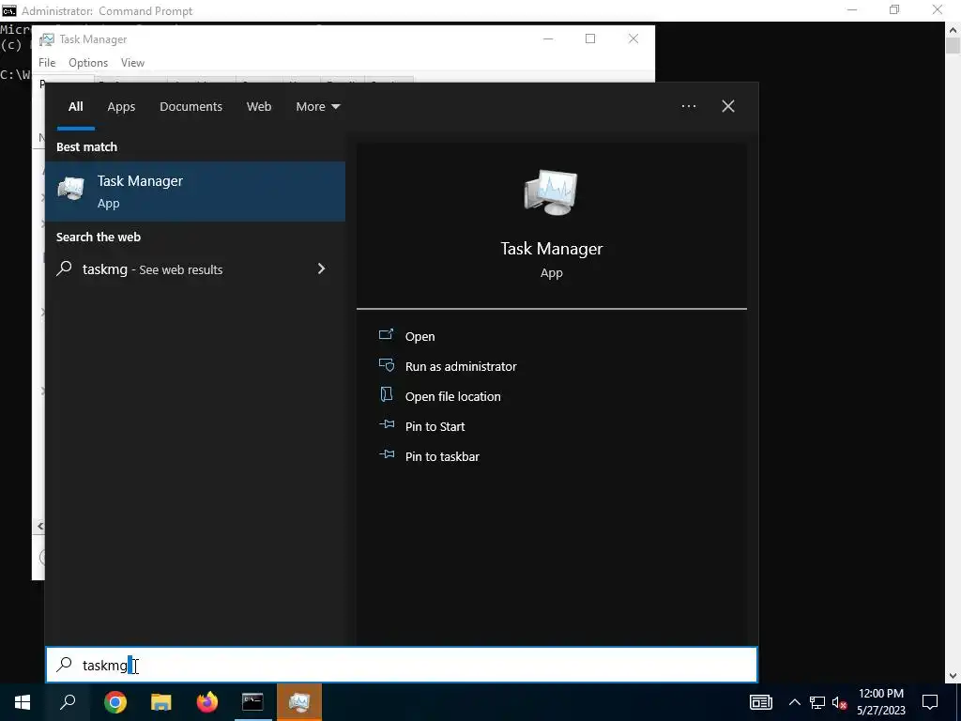Click the large Task Manager preview icon

tap(551, 192)
